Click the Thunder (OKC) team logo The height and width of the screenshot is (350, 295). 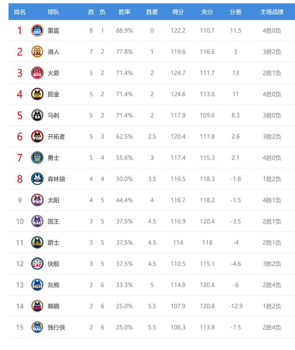click(37, 30)
